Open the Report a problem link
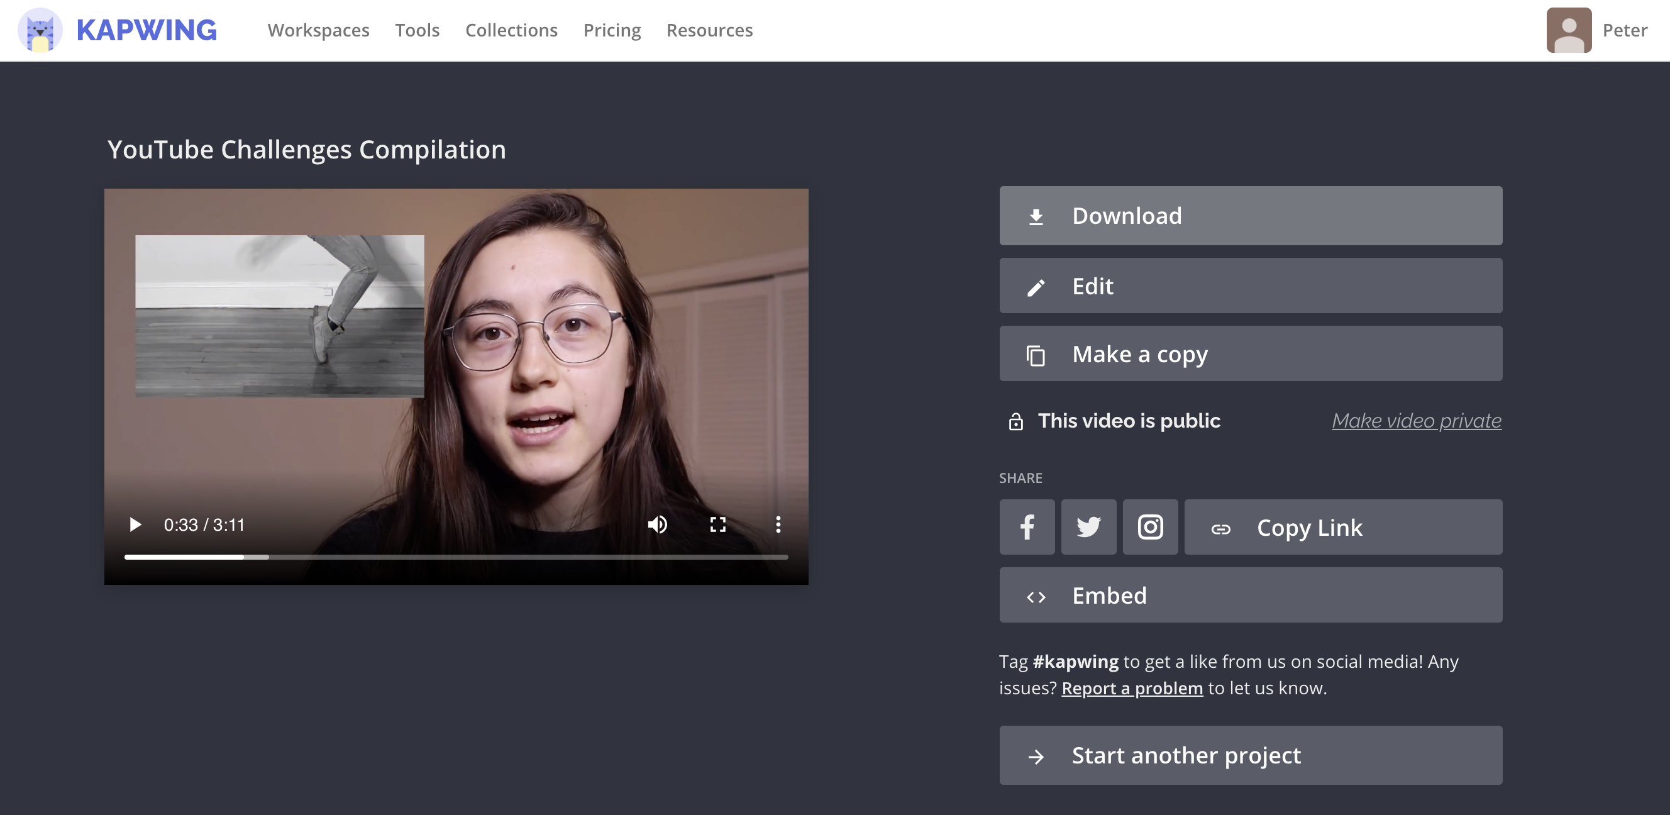1670x815 pixels. coord(1132,688)
